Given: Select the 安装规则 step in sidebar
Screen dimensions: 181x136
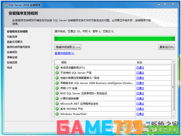Looking at the screenshot, I should 12,52.
